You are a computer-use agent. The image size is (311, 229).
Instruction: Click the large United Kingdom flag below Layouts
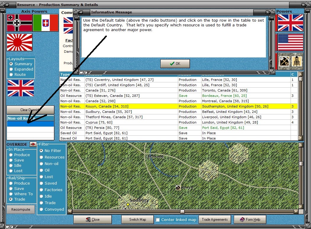[21, 88]
